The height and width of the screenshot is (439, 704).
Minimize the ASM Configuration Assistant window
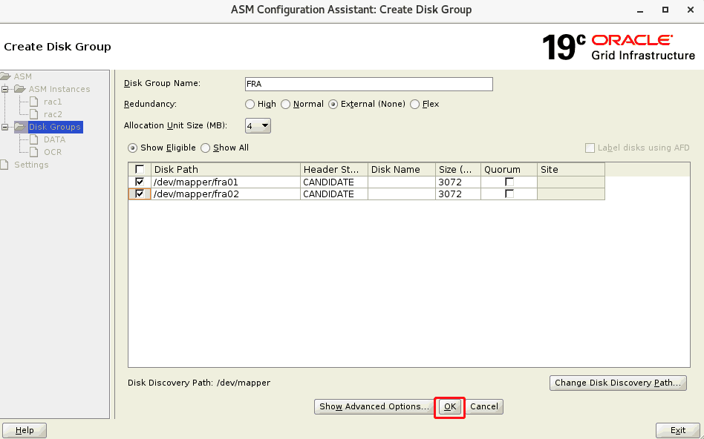[640, 10]
